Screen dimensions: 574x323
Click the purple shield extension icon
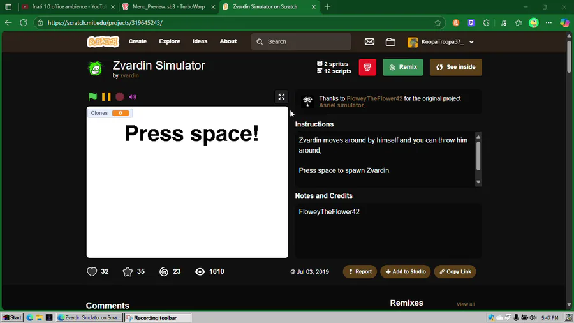coord(471,23)
